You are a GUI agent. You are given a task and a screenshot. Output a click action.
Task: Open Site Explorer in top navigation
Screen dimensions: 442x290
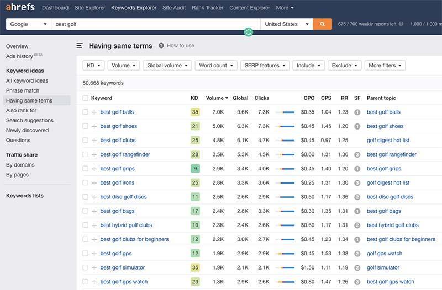click(90, 8)
